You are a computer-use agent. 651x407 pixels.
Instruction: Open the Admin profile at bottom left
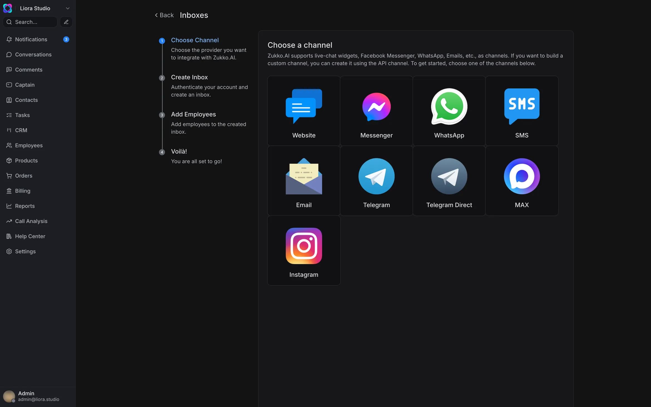[x=38, y=396]
